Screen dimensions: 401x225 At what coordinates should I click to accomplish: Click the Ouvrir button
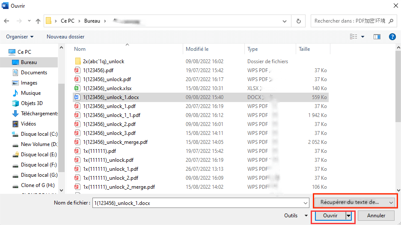pos(330,216)
